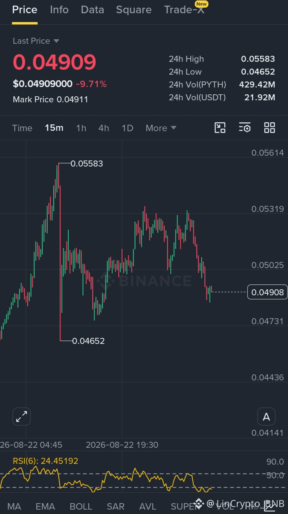Toggle the SAR indicator
Viewport: 288px width, 514px height.
pyautogui.click(x=116, y=506)
